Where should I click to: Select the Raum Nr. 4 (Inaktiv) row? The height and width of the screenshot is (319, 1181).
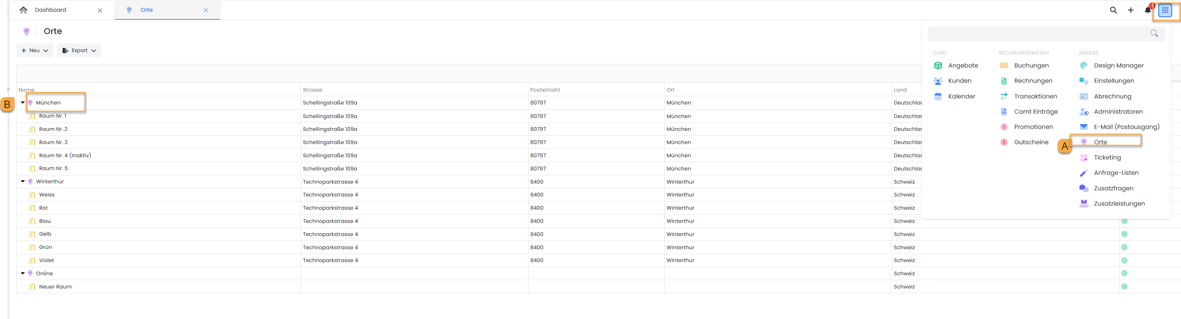pyautogui.click(x=65, y=156)
